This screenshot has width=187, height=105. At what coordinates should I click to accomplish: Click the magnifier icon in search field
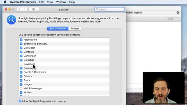97,9
